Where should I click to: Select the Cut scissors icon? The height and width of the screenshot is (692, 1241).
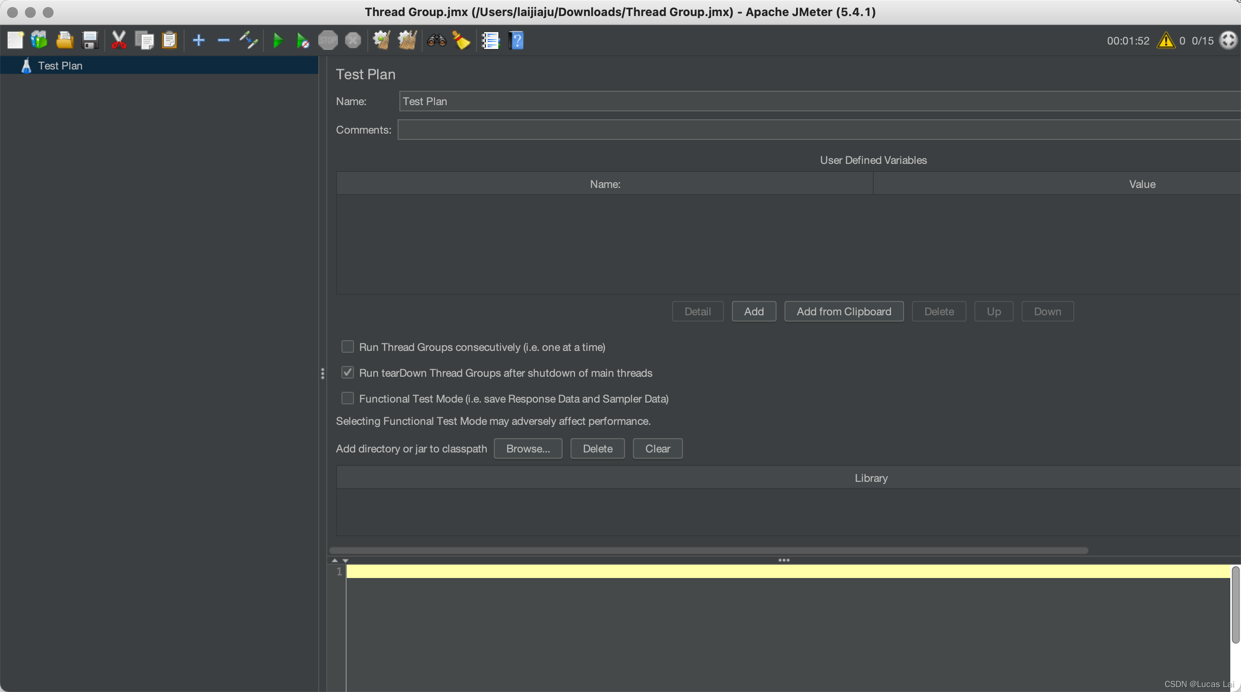pos(119,41)
